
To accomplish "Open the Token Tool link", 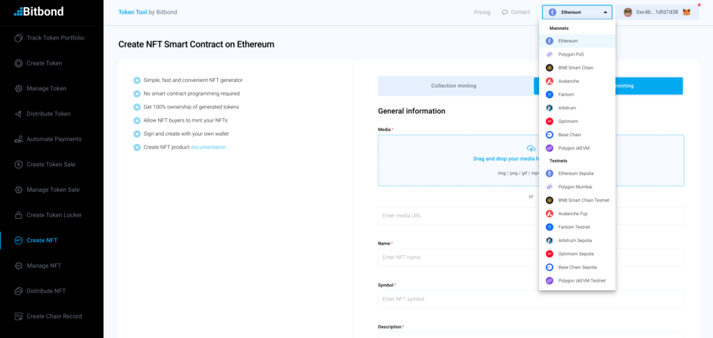I will [x=133, y=13].
